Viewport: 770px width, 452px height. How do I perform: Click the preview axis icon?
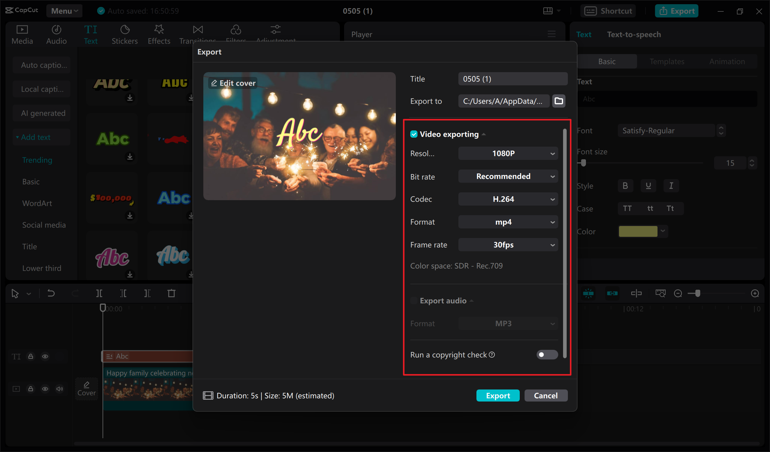[x=636, y=294]
